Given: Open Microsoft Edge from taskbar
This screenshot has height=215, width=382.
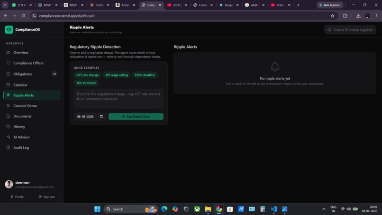Looking at the screenshot, I should point(164,209).
